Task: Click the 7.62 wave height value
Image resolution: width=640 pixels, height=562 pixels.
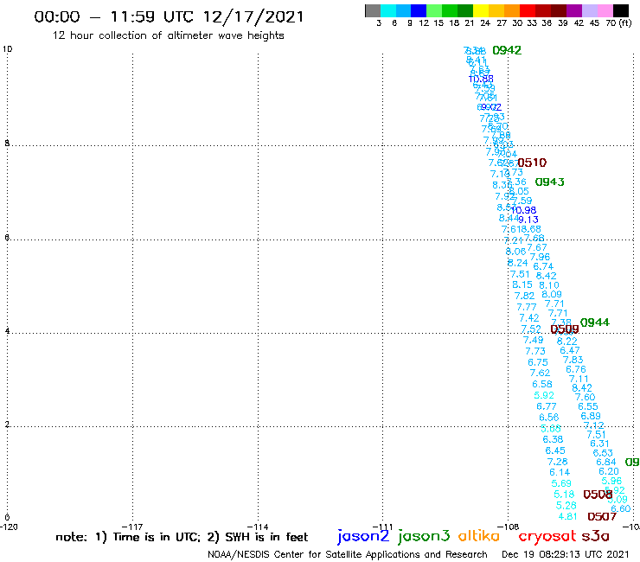Action: point(540,373)
